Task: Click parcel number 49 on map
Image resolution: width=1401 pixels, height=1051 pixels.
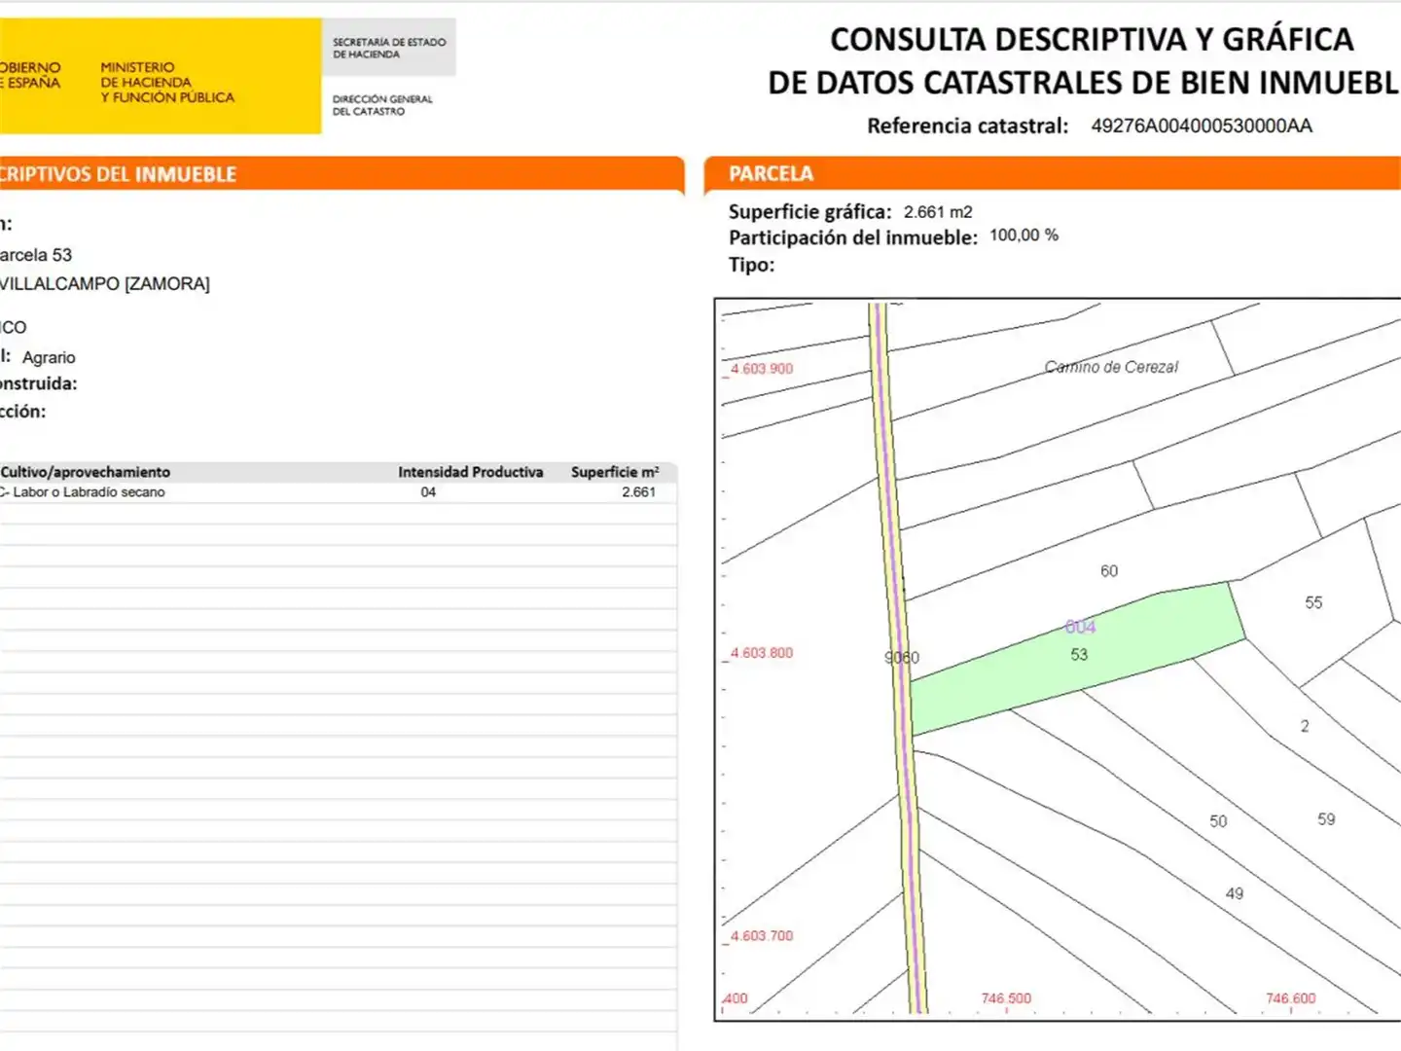Action: click(x=1235, y=893)
